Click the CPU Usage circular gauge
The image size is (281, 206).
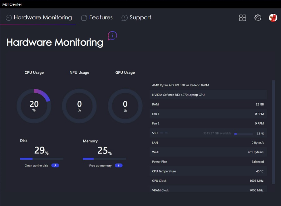(x=34, y=106)
